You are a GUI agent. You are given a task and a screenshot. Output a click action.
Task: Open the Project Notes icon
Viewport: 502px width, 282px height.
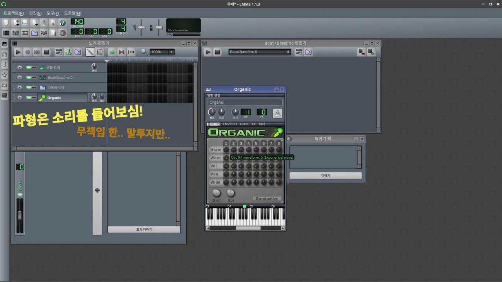click(x=53, y=33)
